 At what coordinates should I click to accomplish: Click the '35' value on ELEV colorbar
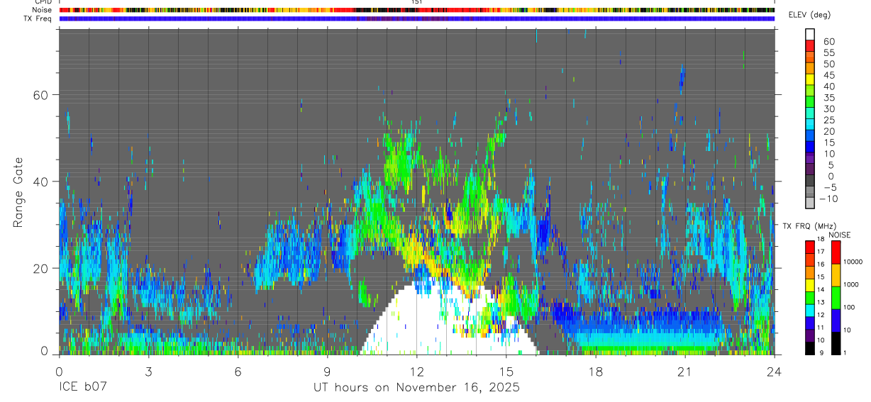click(x=828, y=98)
